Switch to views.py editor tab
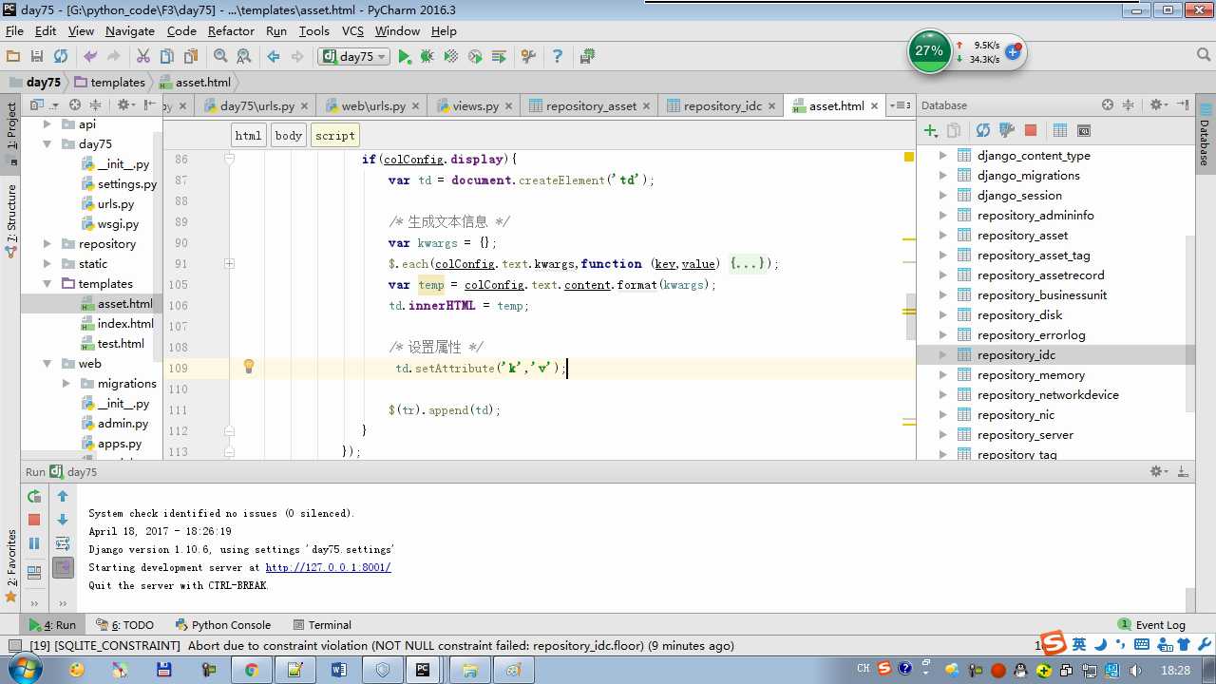 tap(475, 106)
